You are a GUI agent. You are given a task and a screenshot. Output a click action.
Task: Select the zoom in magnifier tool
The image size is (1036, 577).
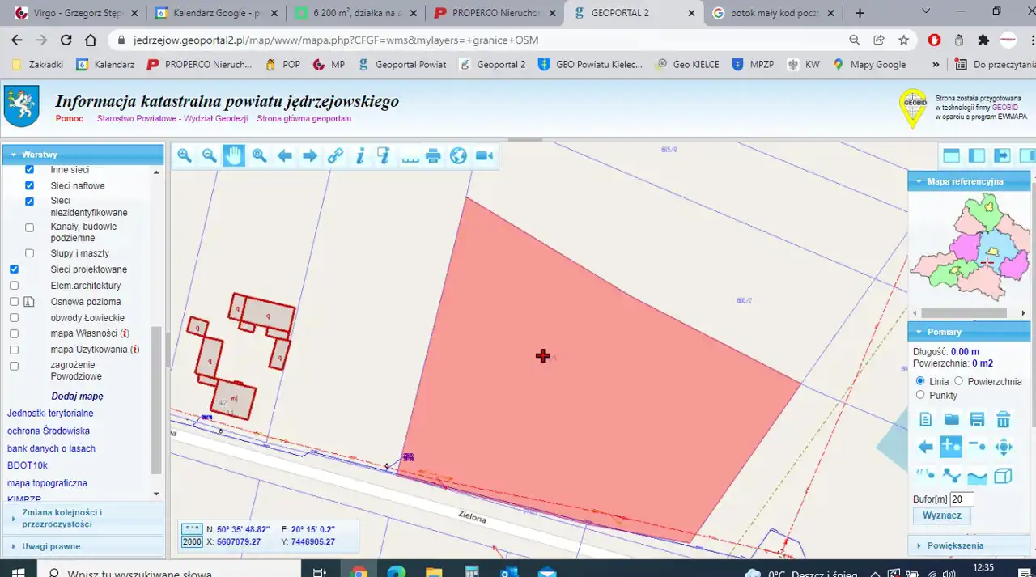185,156
